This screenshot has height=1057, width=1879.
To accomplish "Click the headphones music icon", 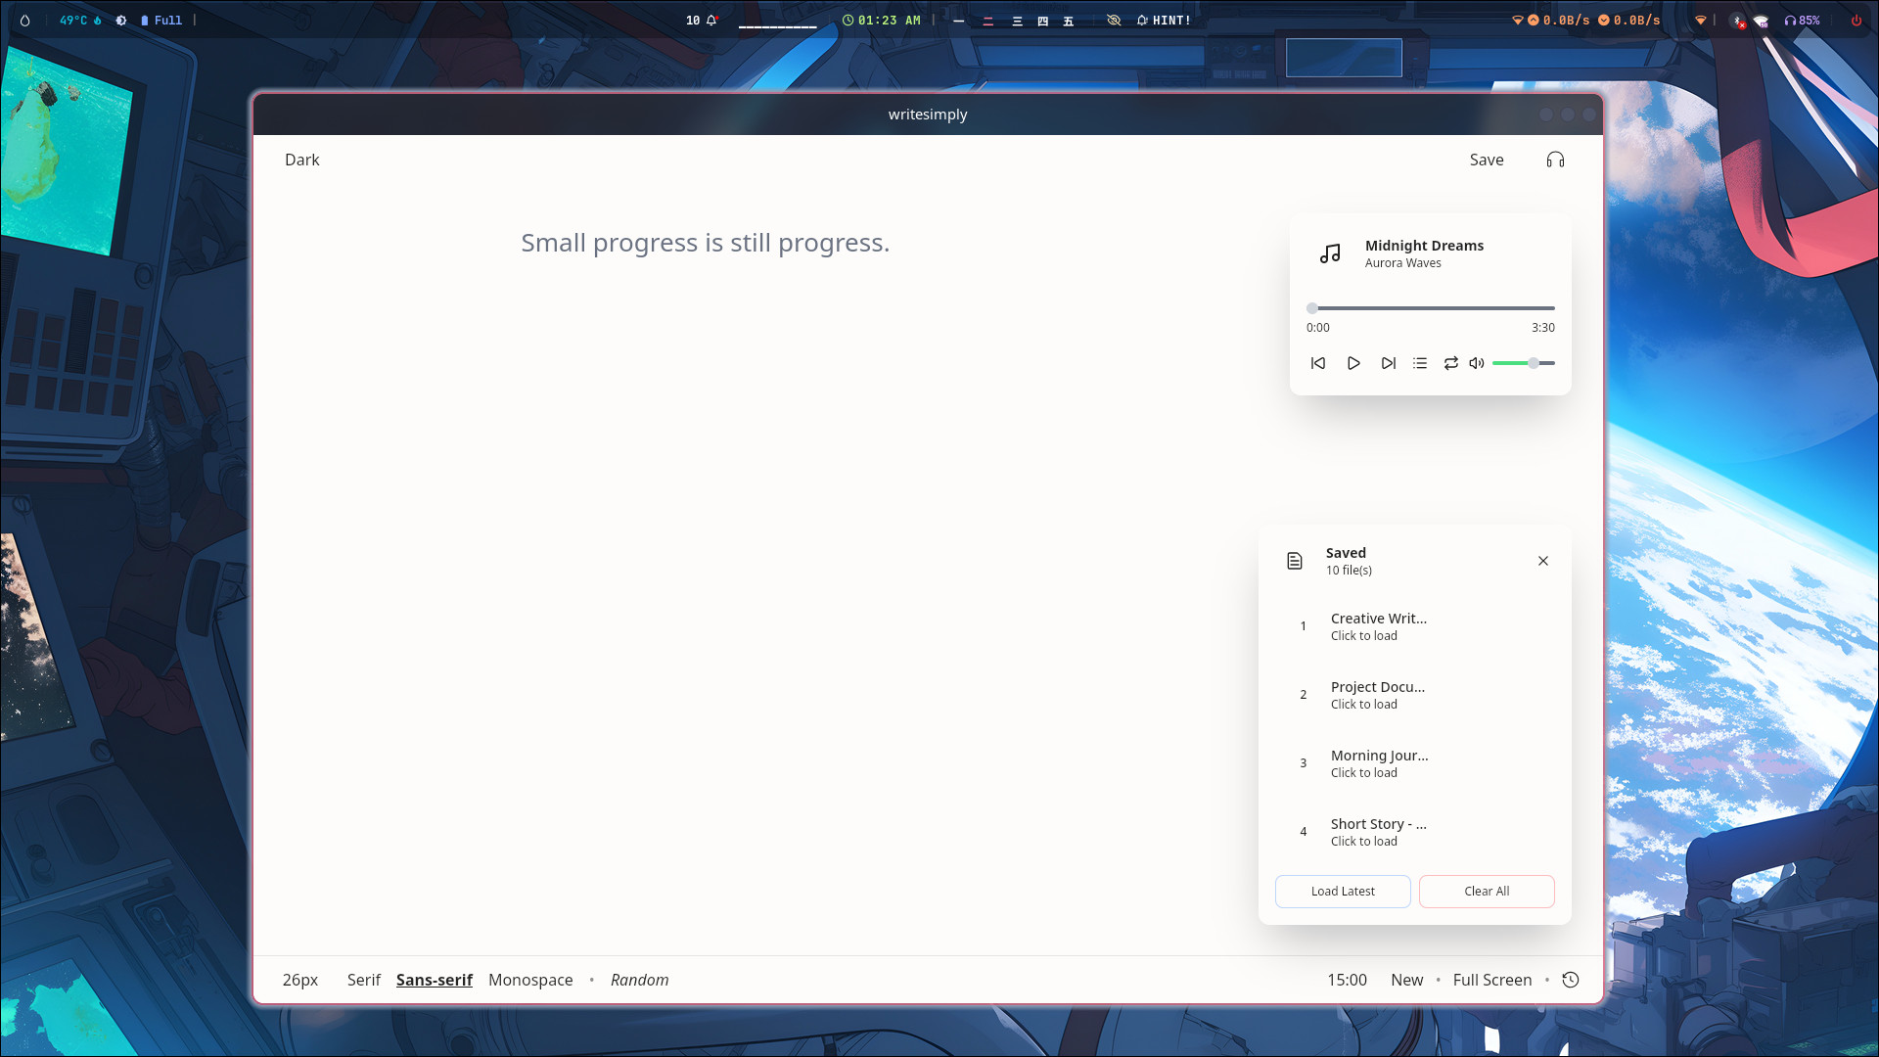I will click(x=1555, y=160).
